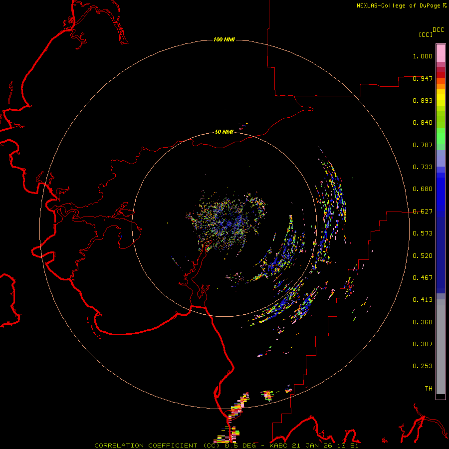
Task: Select the 0.947 scale value
Action: 423,78
